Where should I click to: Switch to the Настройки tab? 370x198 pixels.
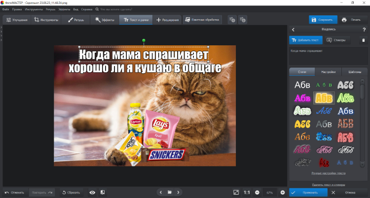[328, 72]
